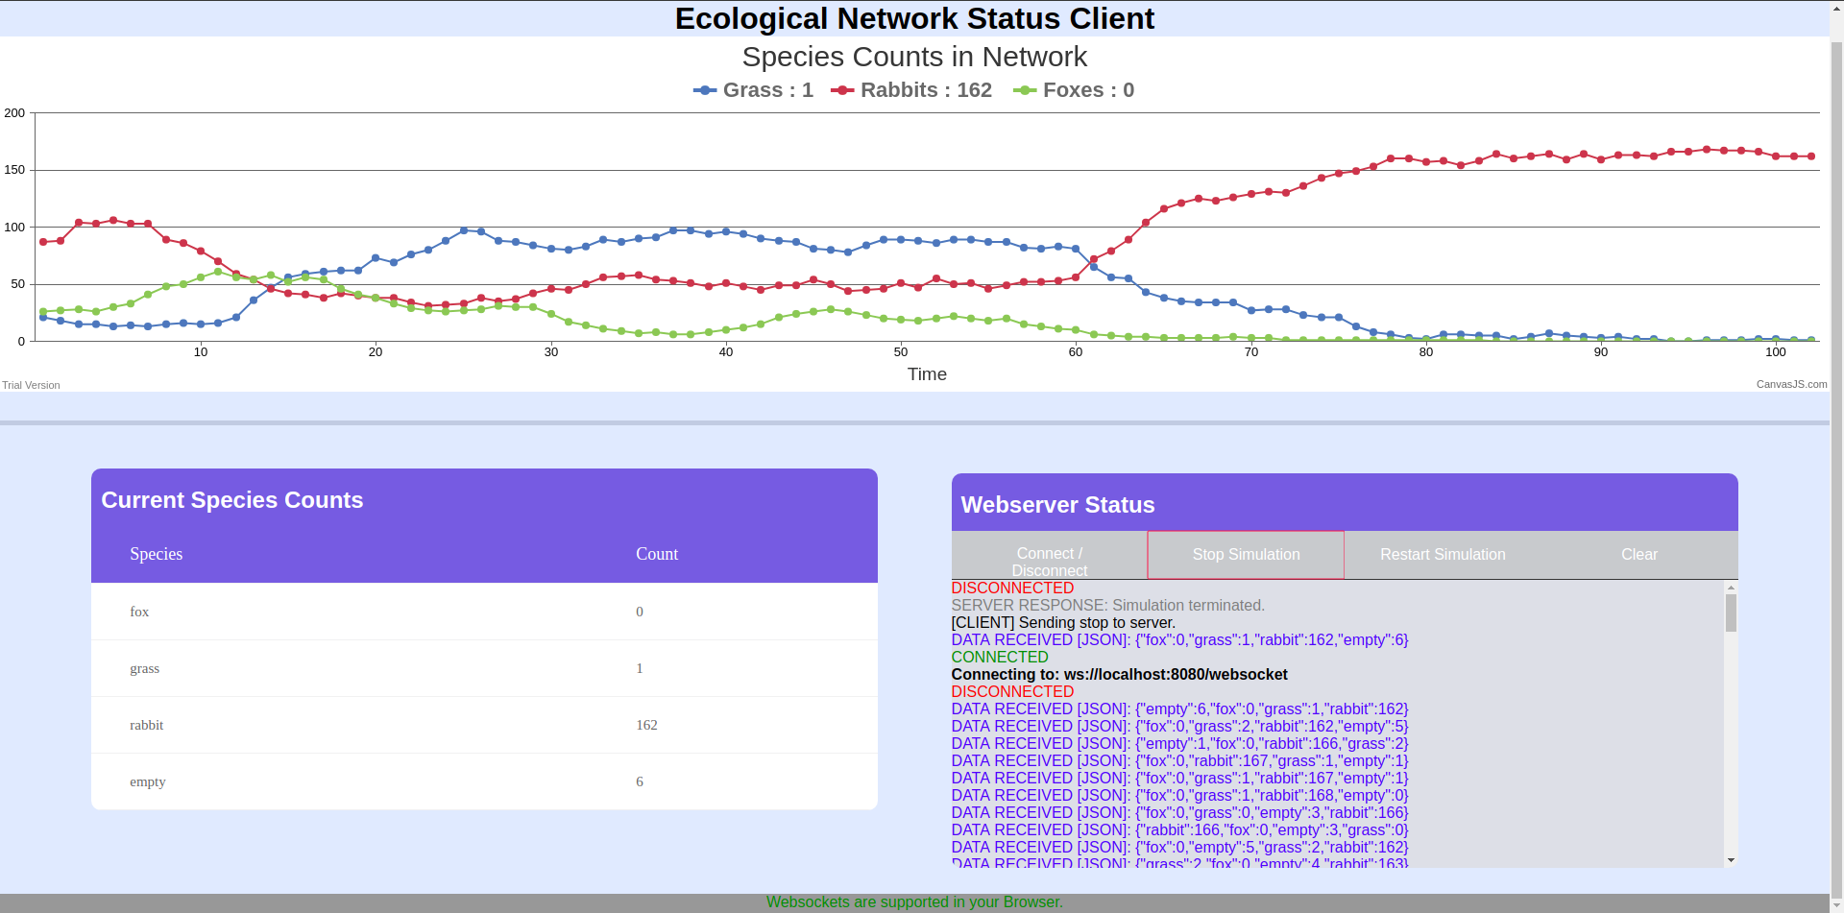1844x913 pixels.
Task: Open the CanvasJS.com credit link
Action: pyautogui.click(x=1791, y=384)
